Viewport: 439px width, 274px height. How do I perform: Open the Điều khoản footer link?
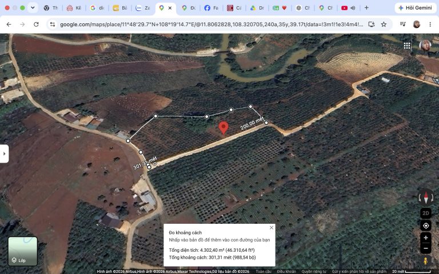click(x=286, y=272)
